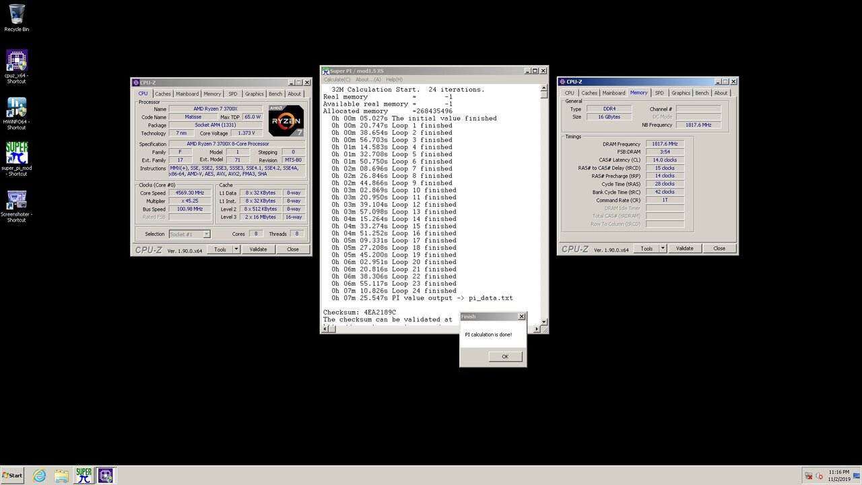Click Tools button in CPU-Z memory window
Viewport: 862px width, 485px height.
tap(646, 249)
